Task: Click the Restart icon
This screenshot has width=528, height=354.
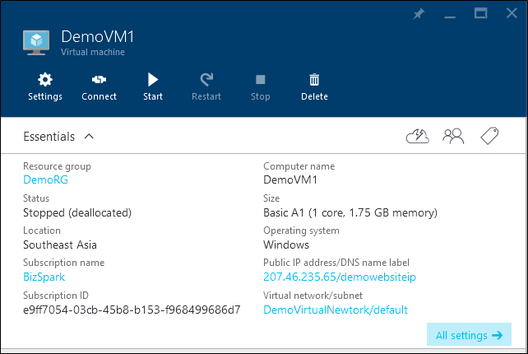Action: pos(206,80)
